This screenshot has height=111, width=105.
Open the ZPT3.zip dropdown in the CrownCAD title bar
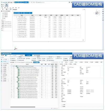pos(13,2)
